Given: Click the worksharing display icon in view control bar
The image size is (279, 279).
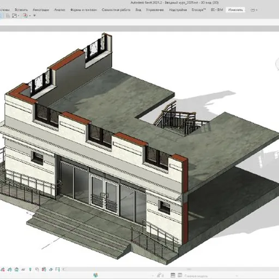Looking at the screenshot, I should [44, 270].
